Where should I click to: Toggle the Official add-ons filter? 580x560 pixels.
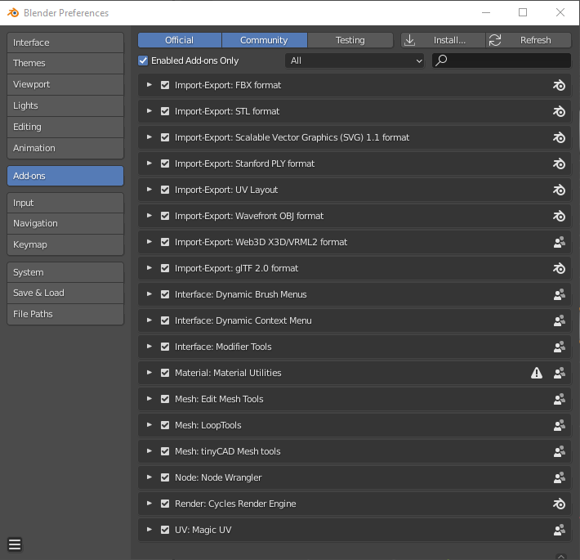click(180, 40)
